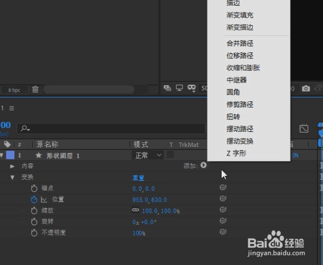Click the timeline layer search field
This screenshot has height=265, width=323.
111,129
